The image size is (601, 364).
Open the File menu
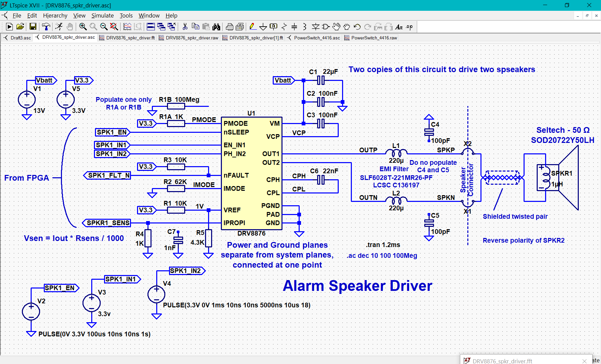tap(17, 16)
